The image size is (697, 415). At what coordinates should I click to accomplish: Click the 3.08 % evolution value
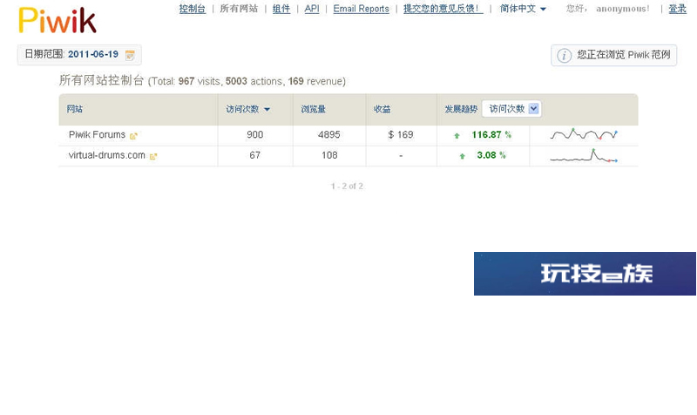[491, 155]
